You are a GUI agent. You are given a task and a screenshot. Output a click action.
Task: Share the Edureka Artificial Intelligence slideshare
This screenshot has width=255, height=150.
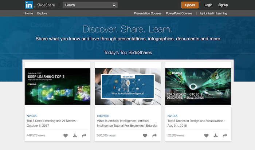(x=154, y=135)
